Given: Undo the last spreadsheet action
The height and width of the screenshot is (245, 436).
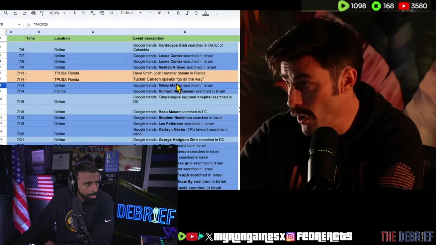Looking at the screenshot, I should (x=15, y=13).
